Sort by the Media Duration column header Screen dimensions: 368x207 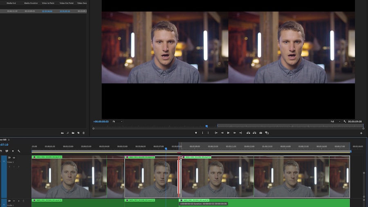point(31,3)
